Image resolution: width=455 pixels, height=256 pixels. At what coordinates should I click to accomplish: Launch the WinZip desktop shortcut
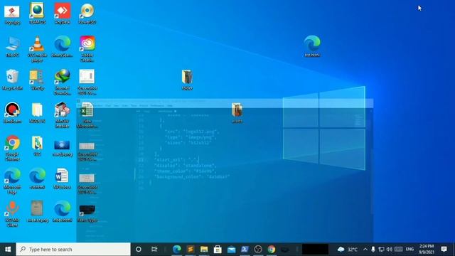point(37,80)
